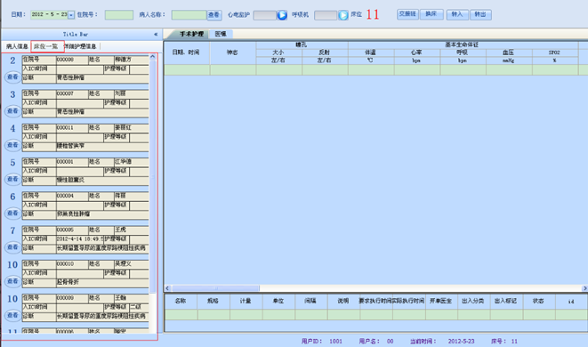This screenshot has width=588, height=347.
Task: Click the 神志 column header
Action: [x=233, y=52]
